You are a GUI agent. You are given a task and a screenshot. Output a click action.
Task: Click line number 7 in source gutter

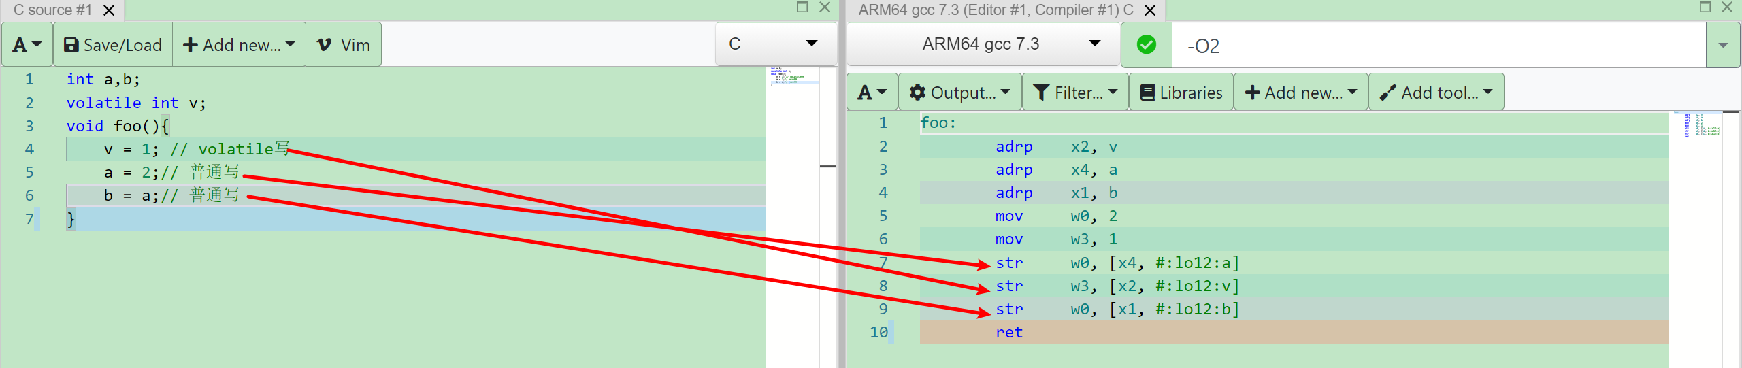pyautogui.click(x=29, y=219)
